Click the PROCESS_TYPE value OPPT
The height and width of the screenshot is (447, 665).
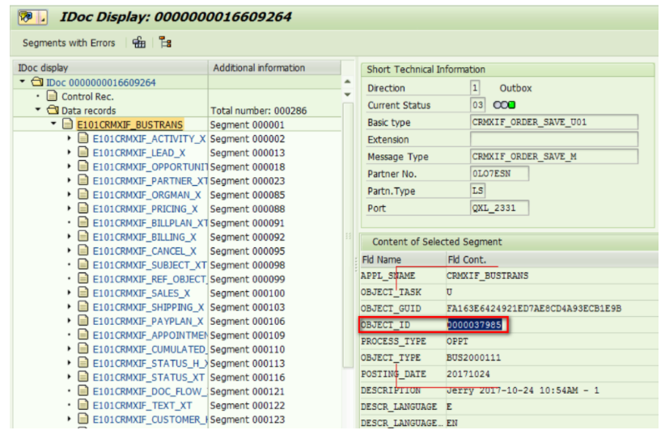click(x=457, y=341)
